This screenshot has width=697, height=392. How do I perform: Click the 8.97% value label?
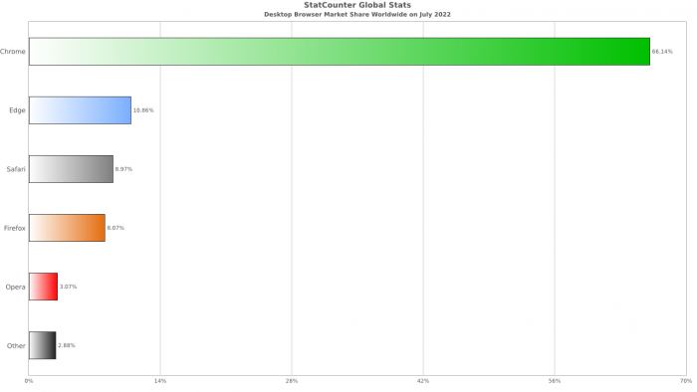point(123,169)
